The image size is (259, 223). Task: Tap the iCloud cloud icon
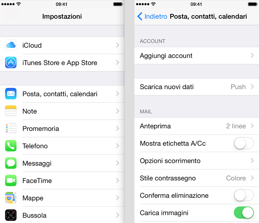11,45
